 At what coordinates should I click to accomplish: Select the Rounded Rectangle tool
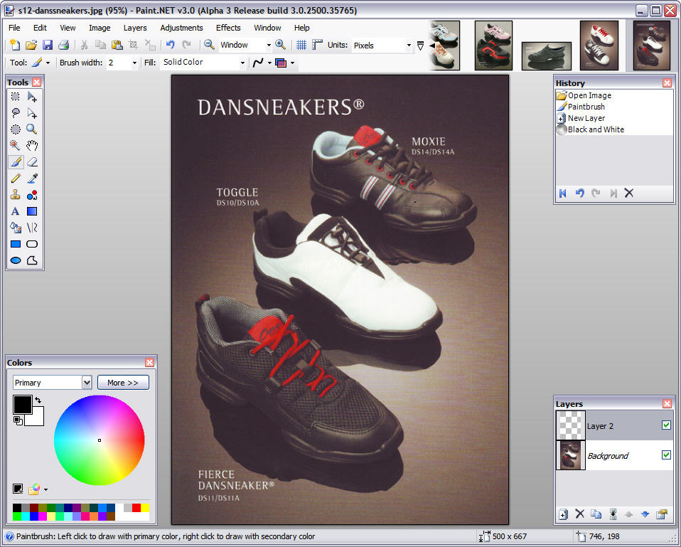click(32, 244)
